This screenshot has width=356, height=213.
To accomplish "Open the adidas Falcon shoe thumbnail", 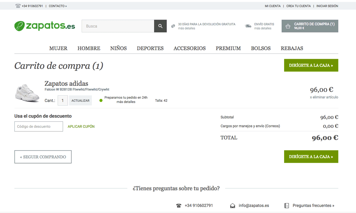I will pyautogui.click(x=27, y=93).
